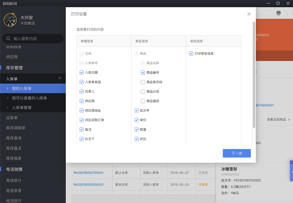Viewport: 293px width, 203px height.
Task: Click the dialog's vertical scrollbar
Action: pos(254,75)
